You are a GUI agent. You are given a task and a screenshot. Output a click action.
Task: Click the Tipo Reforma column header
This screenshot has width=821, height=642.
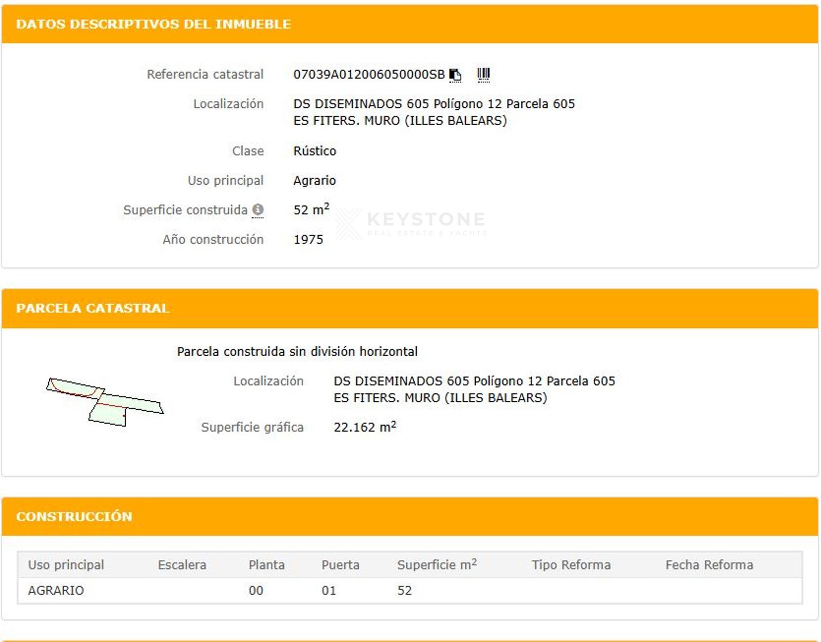click(571, 565)
